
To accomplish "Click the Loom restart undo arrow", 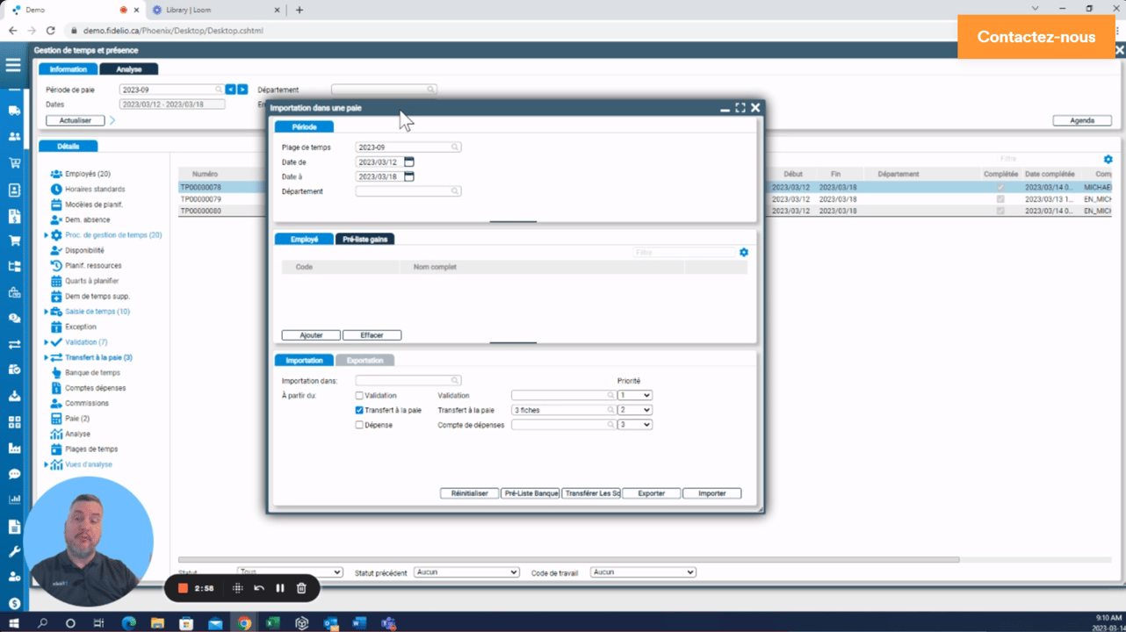I will [259, 588].
